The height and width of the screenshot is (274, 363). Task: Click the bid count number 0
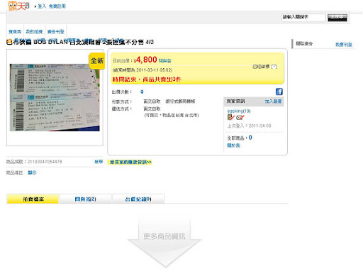(142, 92)
